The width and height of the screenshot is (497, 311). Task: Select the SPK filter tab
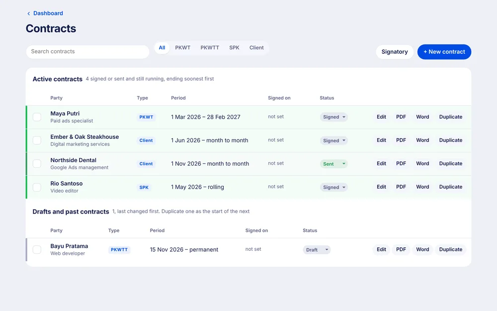point(234,48)
